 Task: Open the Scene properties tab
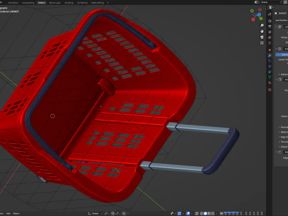click(270, 37)
